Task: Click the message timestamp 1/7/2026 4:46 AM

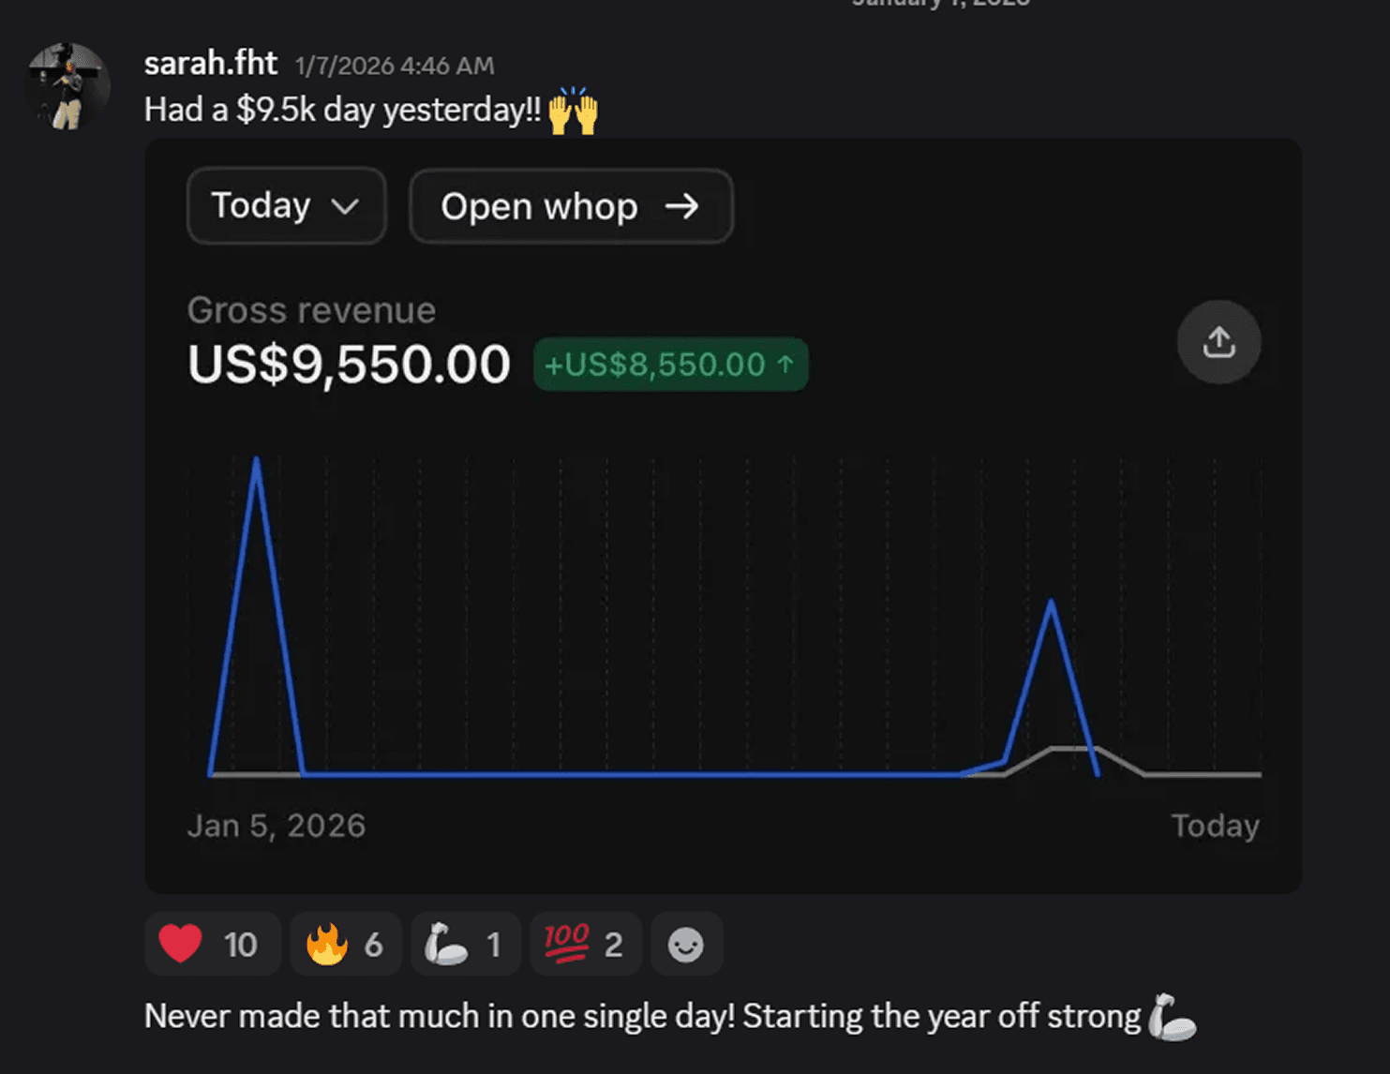Action: click(x=394, y=65)
